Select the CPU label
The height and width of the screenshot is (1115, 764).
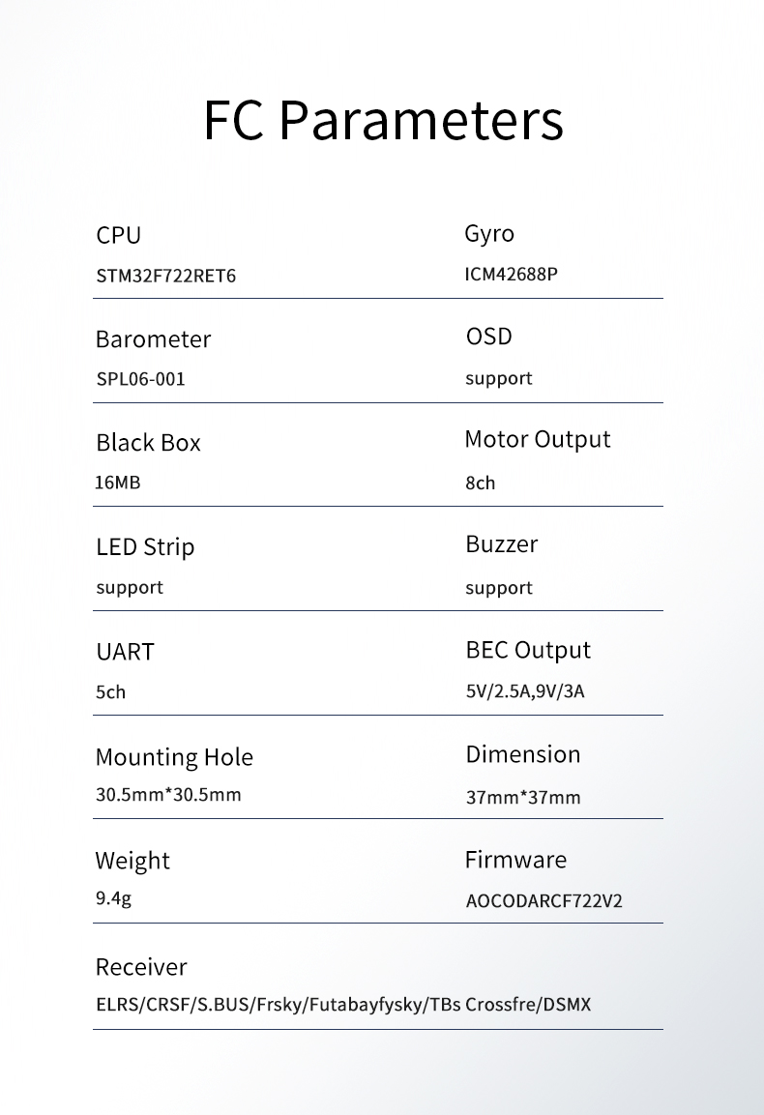coord(119,235)
